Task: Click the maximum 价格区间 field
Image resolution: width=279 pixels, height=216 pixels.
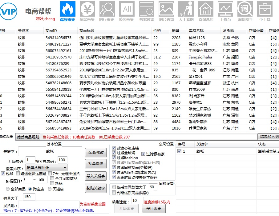Action: (x=43, y=180)
